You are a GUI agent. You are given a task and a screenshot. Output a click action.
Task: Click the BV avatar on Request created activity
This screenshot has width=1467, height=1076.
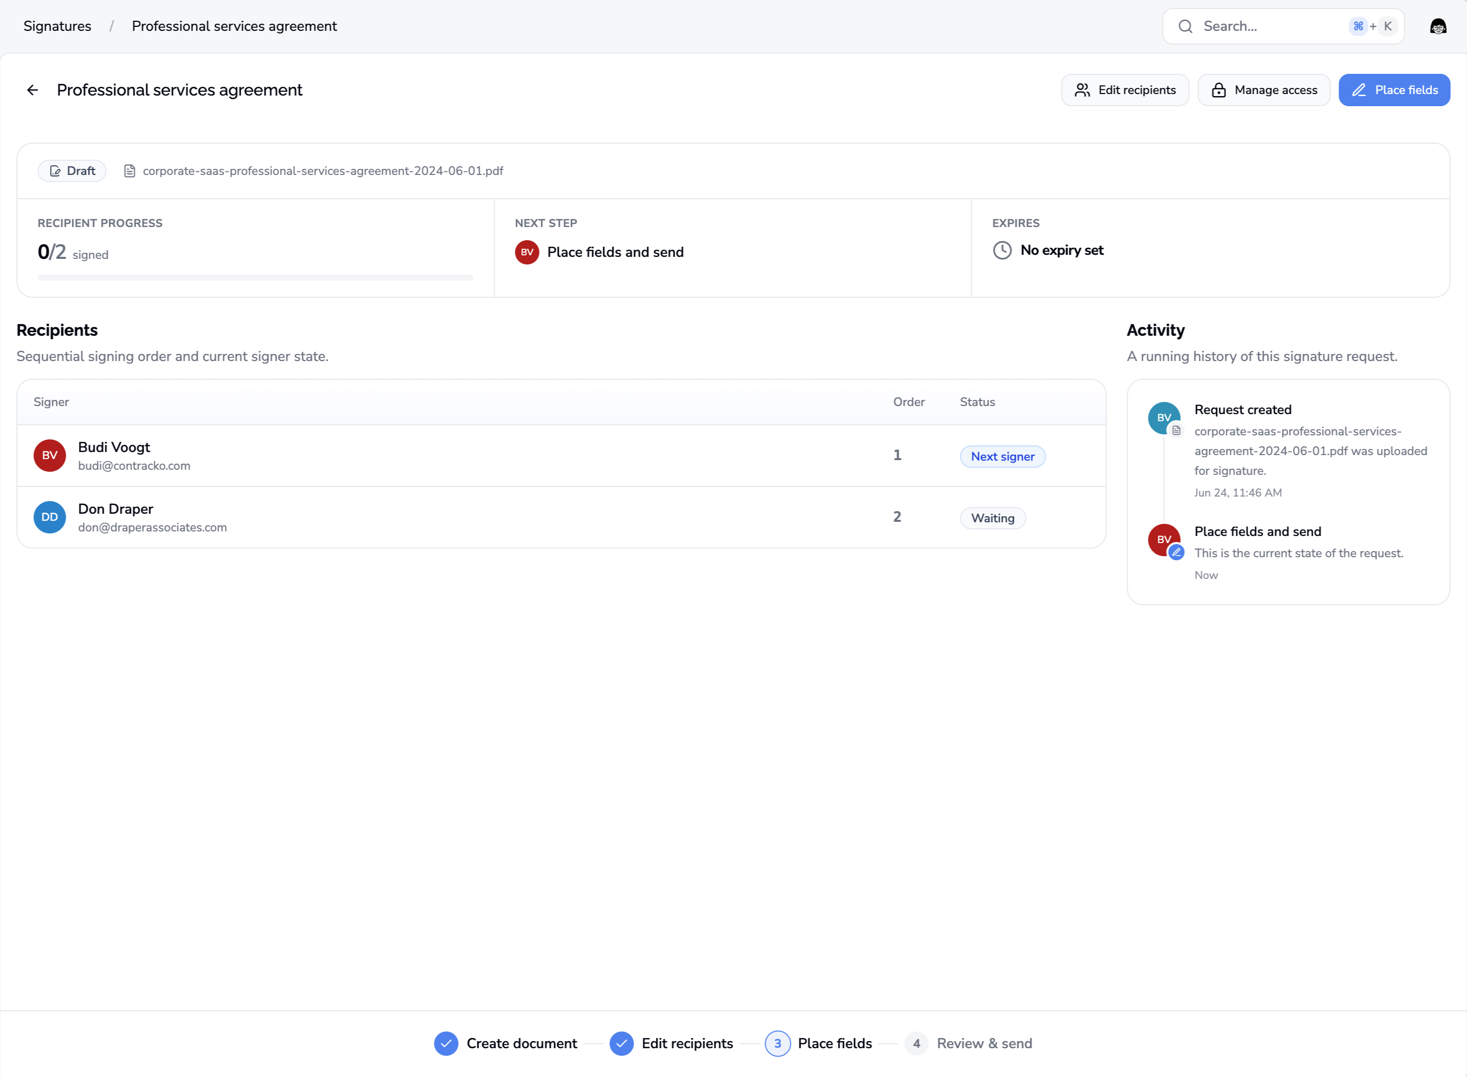[1164, 418]
